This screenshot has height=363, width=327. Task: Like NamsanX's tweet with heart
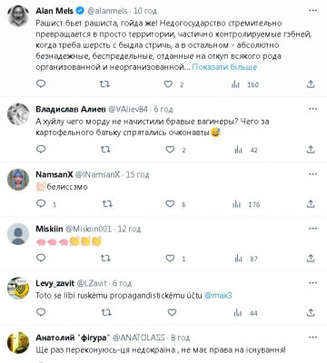[x=170, y=204]
